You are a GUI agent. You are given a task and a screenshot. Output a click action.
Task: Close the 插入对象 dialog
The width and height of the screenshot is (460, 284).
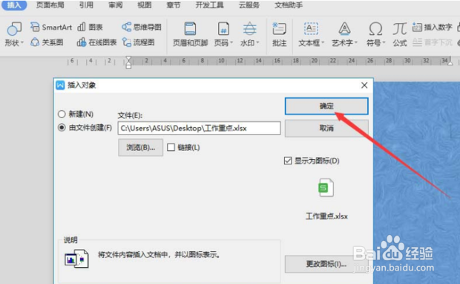pos(364,85)
